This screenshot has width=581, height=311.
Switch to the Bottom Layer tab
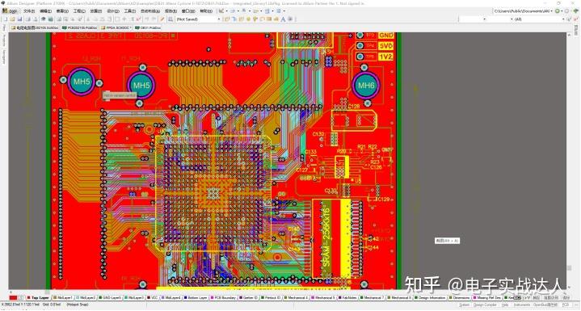195,297
